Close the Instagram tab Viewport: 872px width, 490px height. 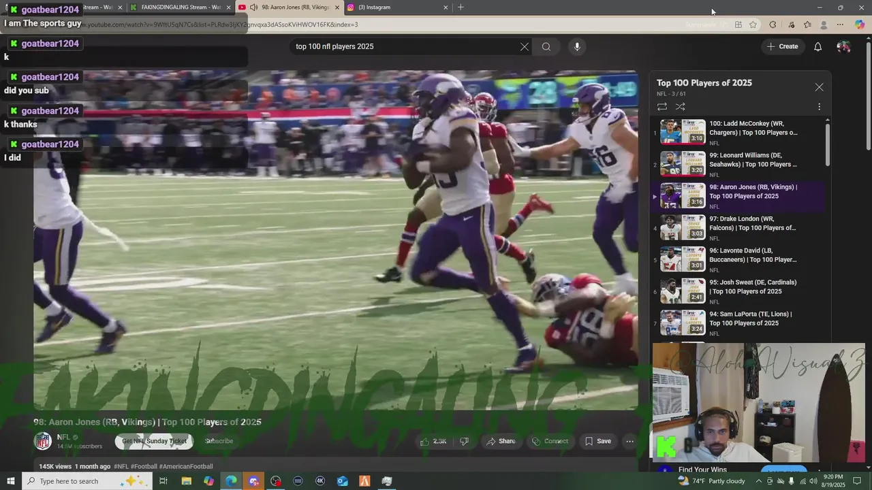[446, 7]
